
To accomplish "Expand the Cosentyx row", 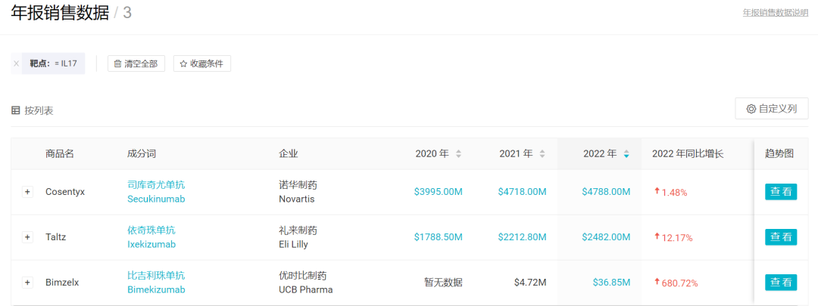I will click(x=28, y=192).
